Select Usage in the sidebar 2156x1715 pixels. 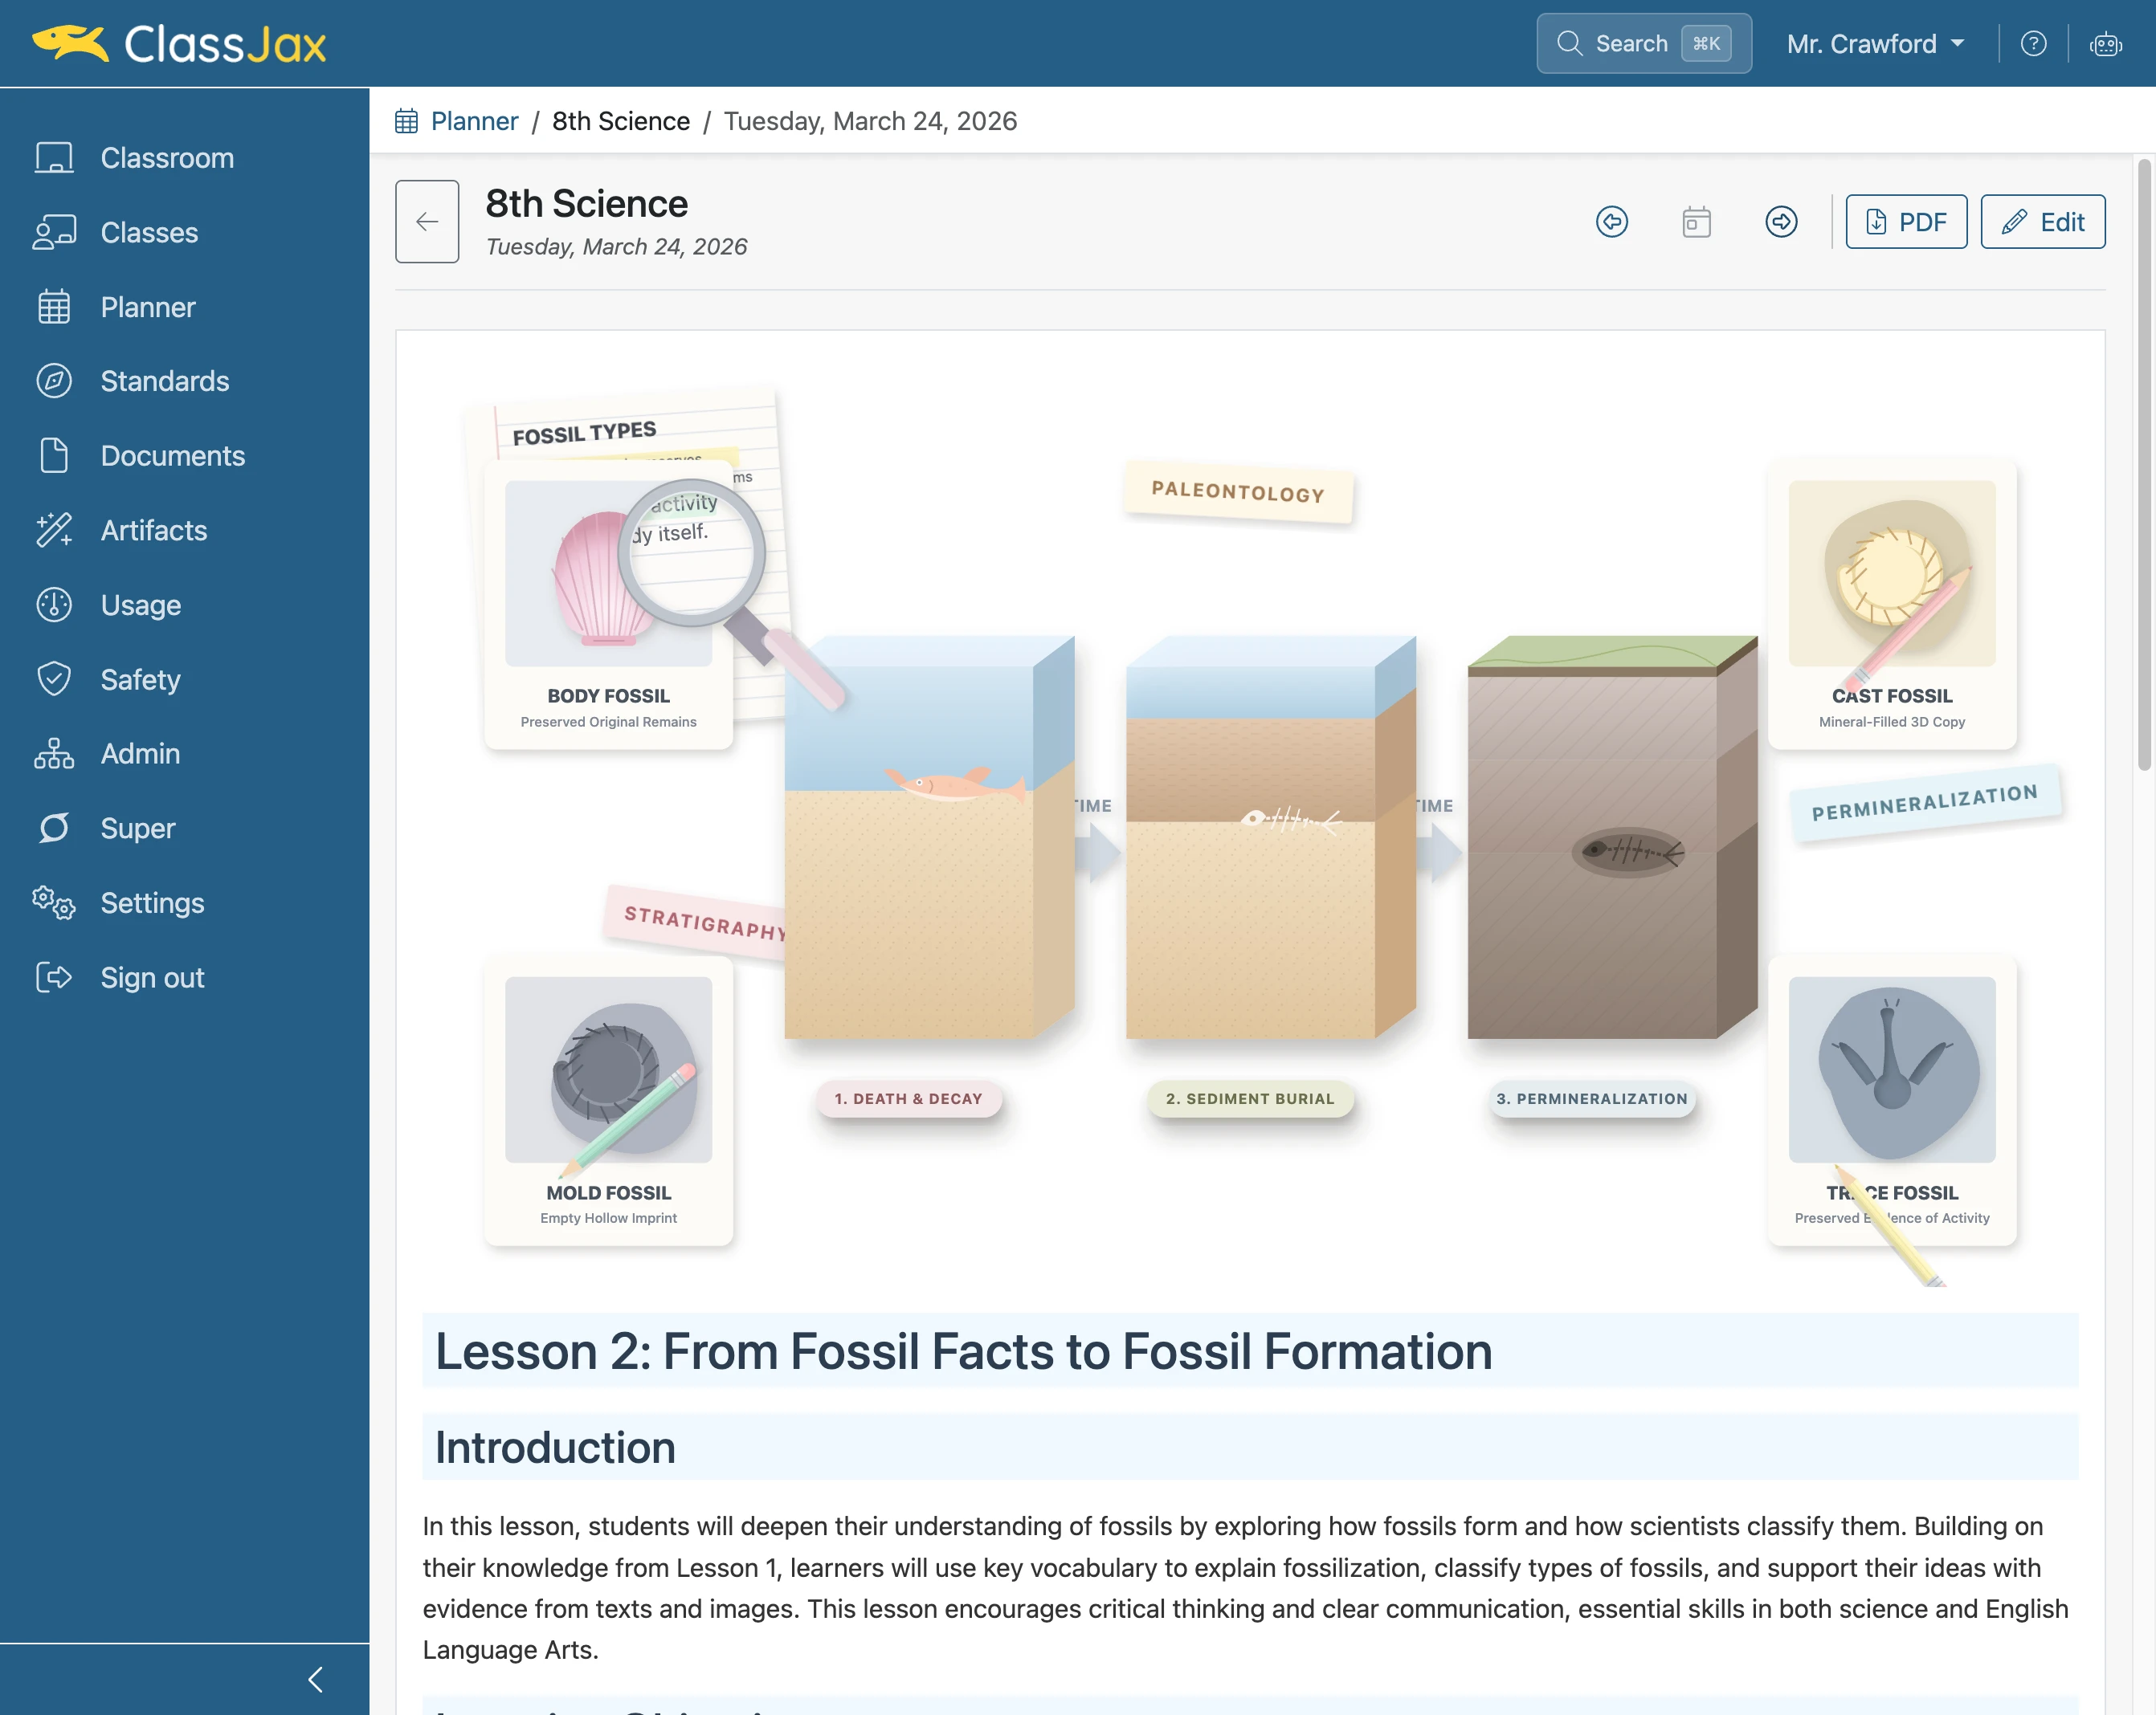tap(141, 605)
